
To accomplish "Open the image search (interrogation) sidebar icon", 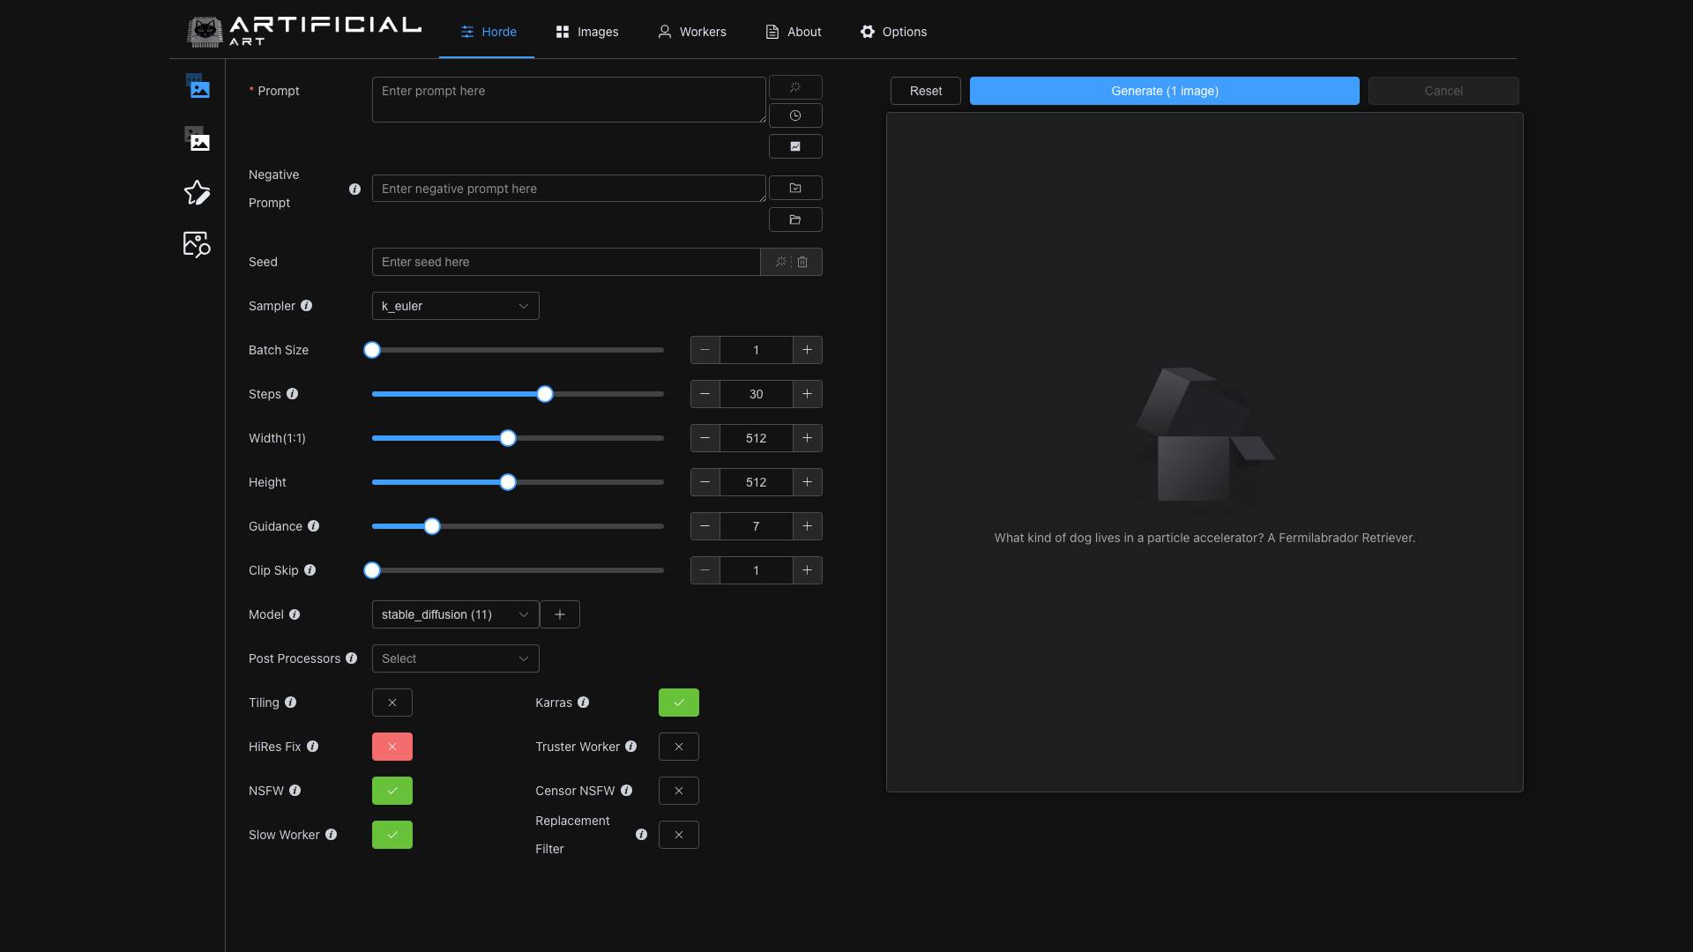I will pos(197,244).
